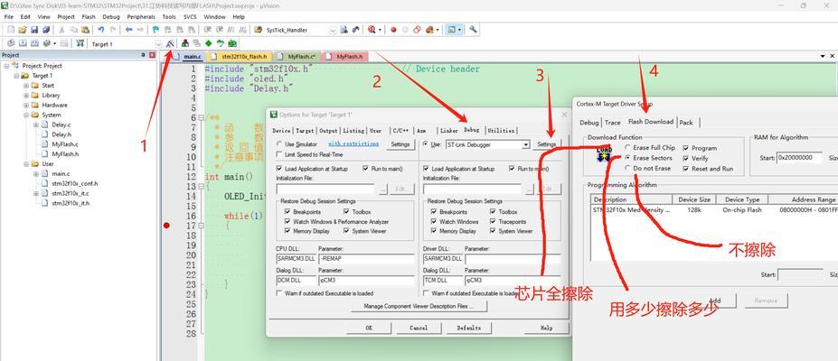The image size is (838, 361).
Task: Open the SysTick_Handler search dropdown
Action: 333,31
